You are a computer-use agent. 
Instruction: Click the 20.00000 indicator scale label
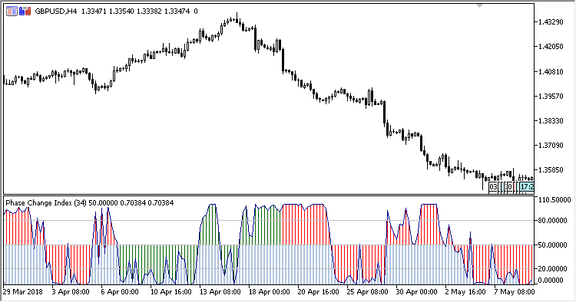coord(552,269)
